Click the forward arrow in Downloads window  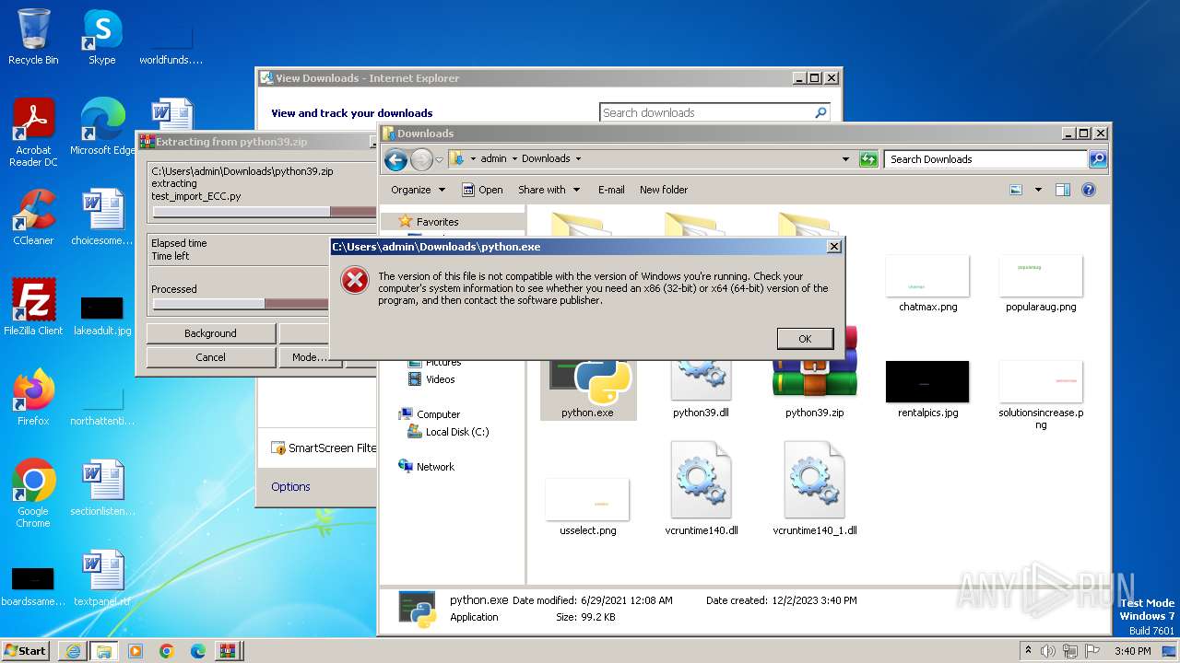pos(421,159)
